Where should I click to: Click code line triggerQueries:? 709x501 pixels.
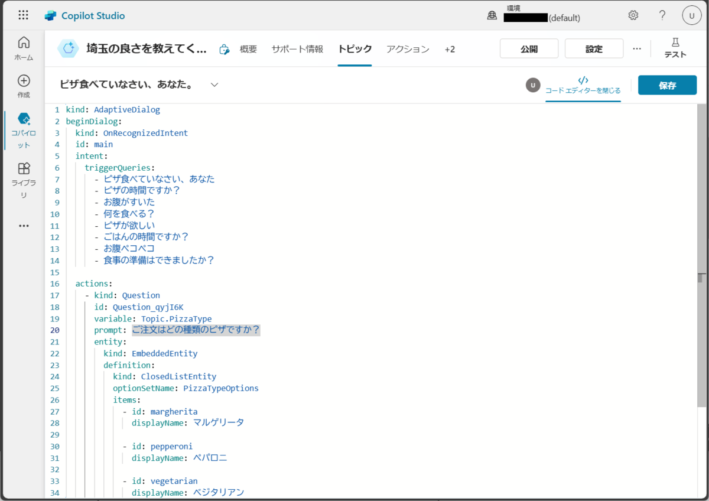120,168
